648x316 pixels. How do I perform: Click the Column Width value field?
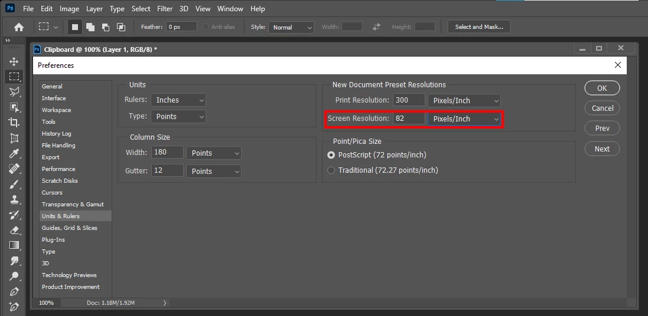167,152
